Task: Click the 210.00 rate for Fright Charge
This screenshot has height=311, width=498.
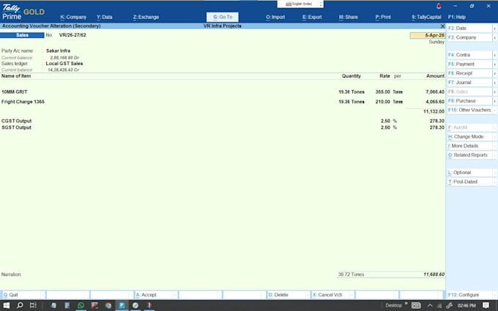Action: (383, 102)
